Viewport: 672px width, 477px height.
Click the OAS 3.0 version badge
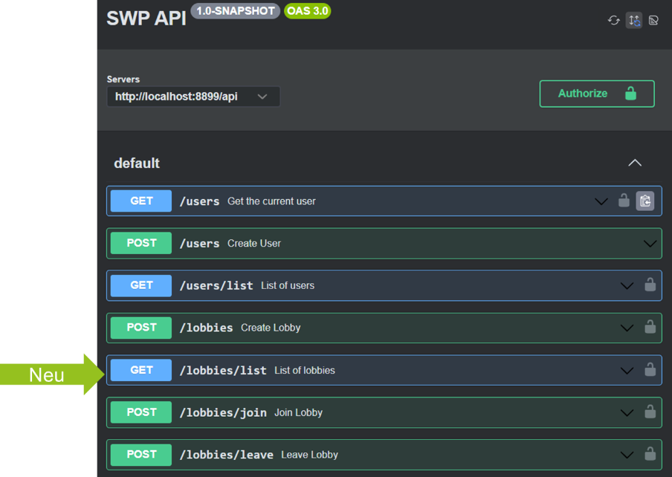(307, 11)
